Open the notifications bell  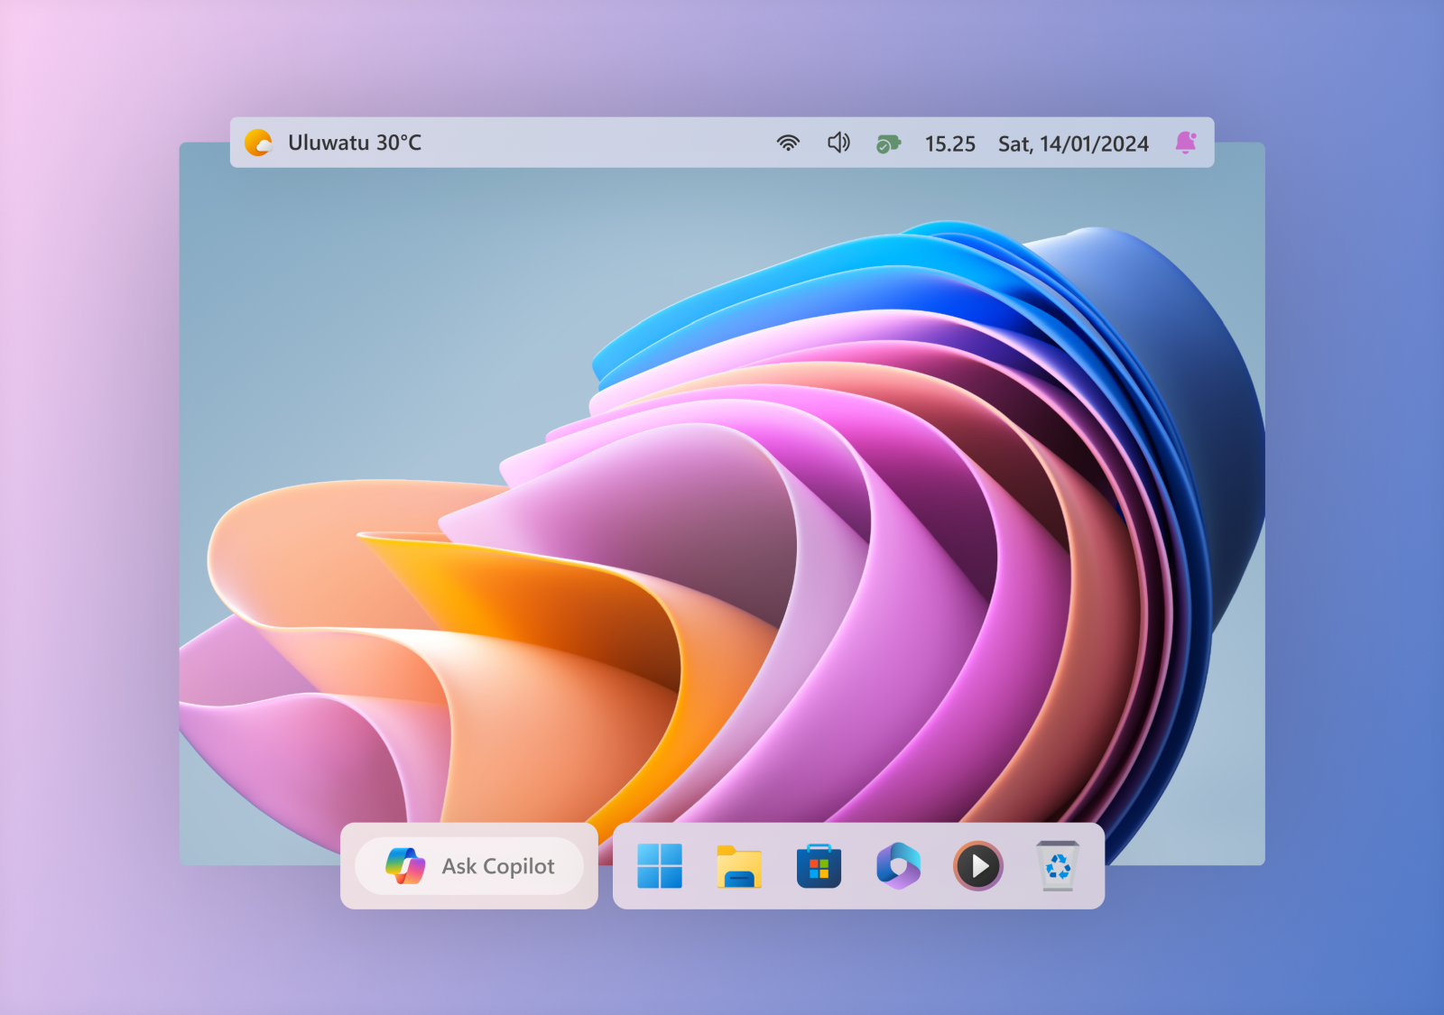point(1186,143)
